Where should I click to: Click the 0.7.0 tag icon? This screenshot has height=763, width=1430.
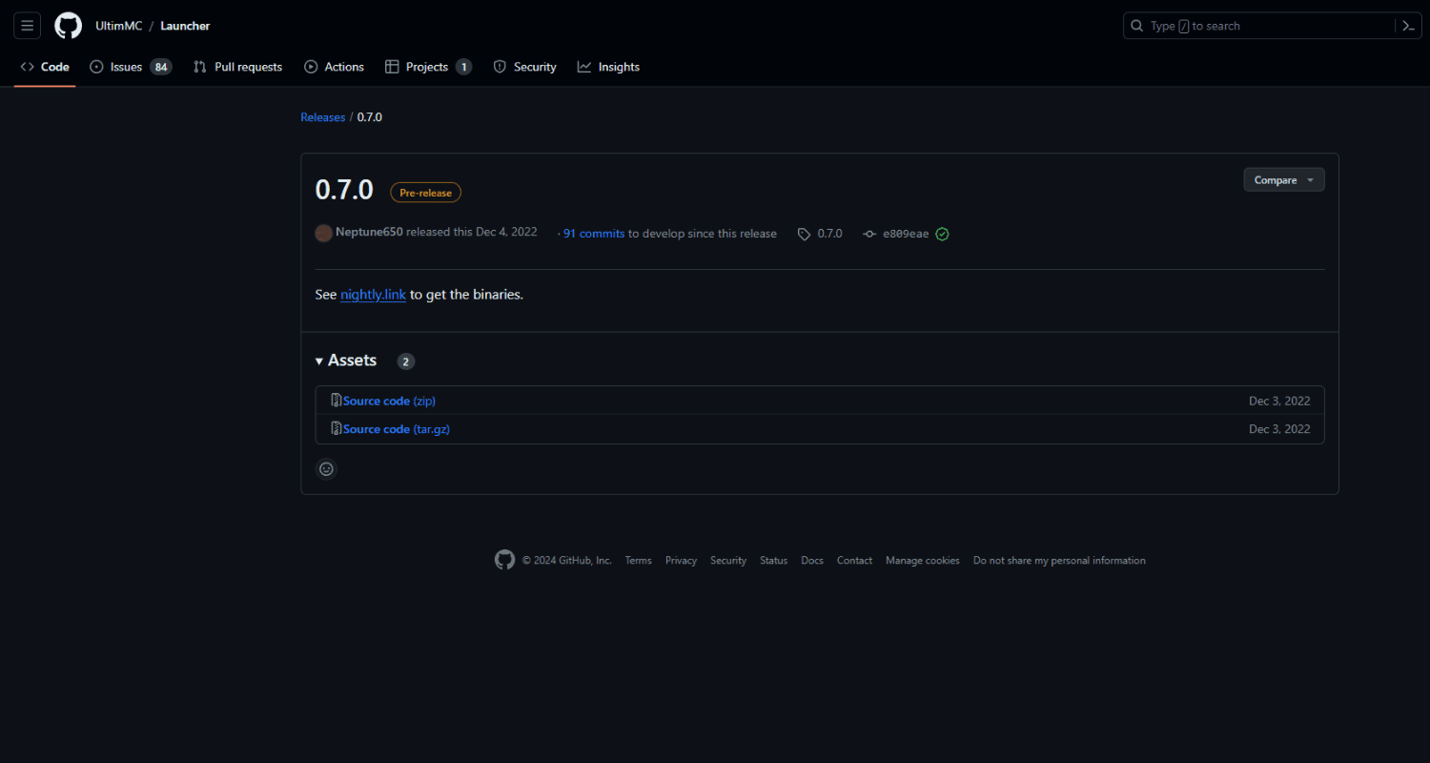click(804, 234)
